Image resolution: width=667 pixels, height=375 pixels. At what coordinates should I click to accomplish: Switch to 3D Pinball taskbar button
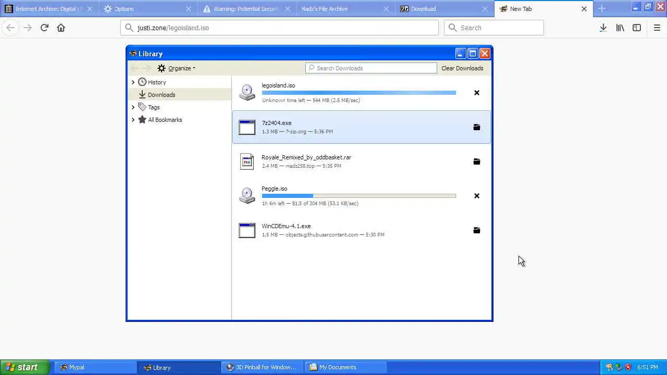click(262, 367)
